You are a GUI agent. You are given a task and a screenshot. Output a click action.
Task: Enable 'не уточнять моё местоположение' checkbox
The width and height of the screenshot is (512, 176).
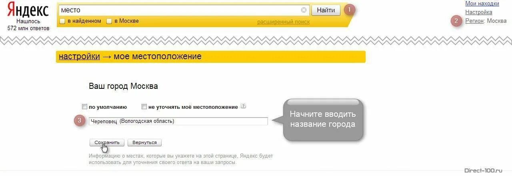point(144,107)
